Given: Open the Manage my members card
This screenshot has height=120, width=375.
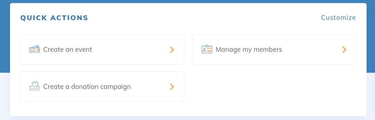Looking at the screenshot, I should (274, 49).
